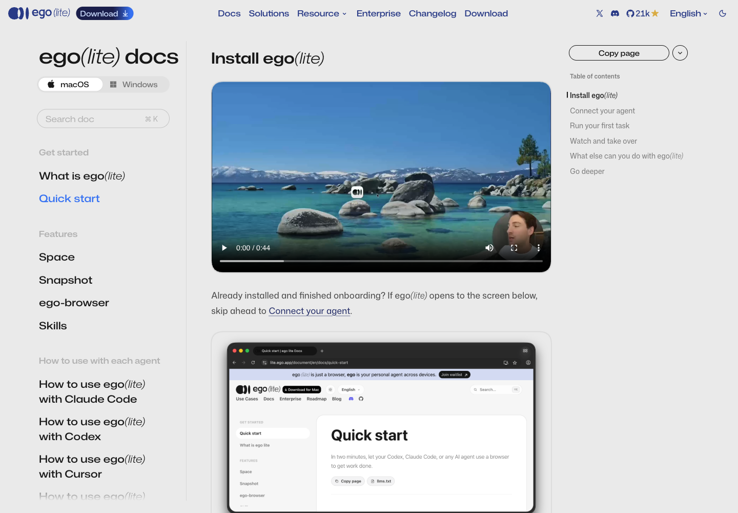This screenshot has height=513, width=738.
Task: Open Enterprise in top navigation
Action: click(x=379, y=13)
